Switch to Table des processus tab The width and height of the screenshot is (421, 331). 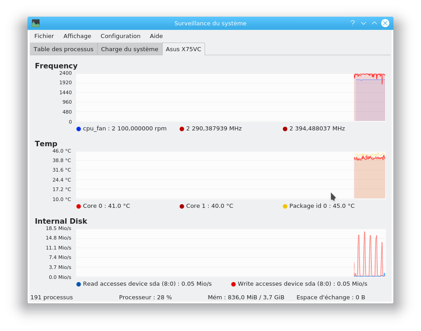click(64, 49)
